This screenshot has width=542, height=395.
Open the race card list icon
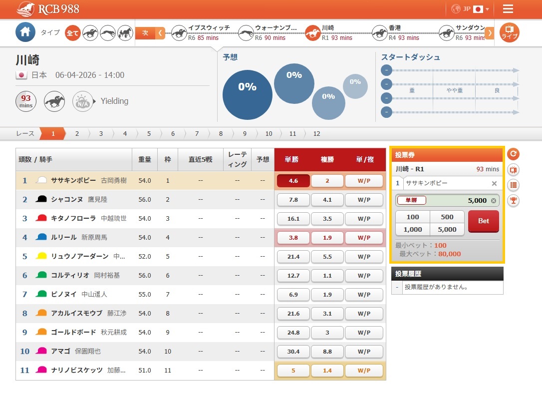(513, 185)
